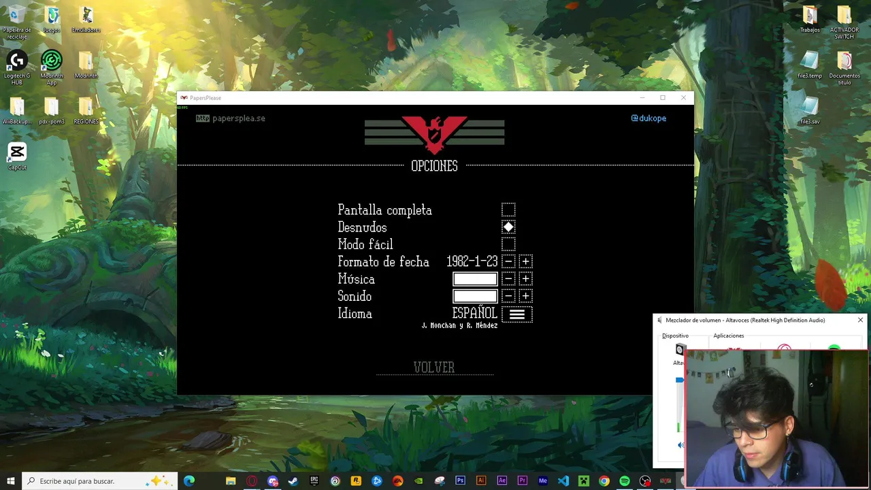Open Premiere Pro from the taskbar
Image resolution: width=871 pixels, height=490 pixels.
(x=522, y=481)
